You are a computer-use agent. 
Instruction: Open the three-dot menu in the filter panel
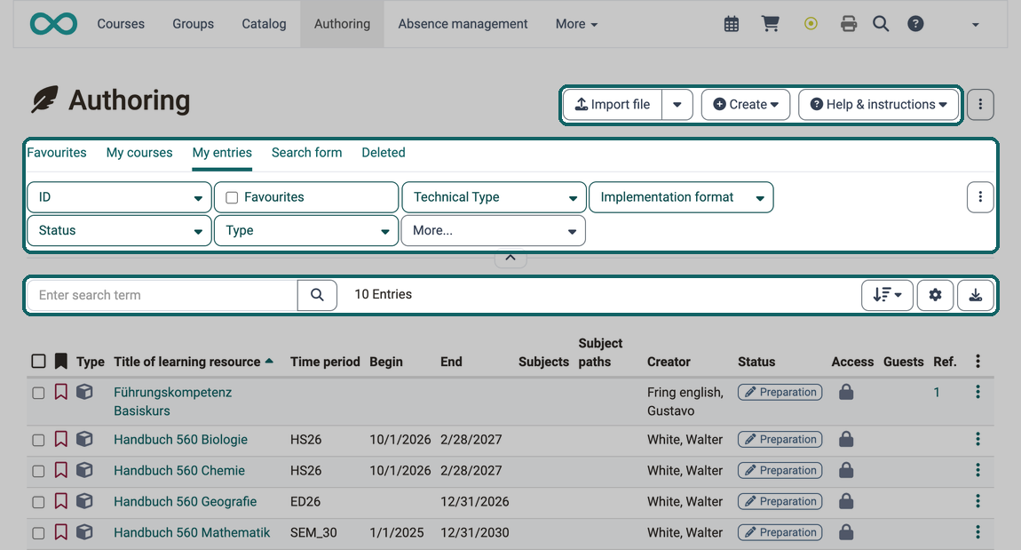pos(980,196)
